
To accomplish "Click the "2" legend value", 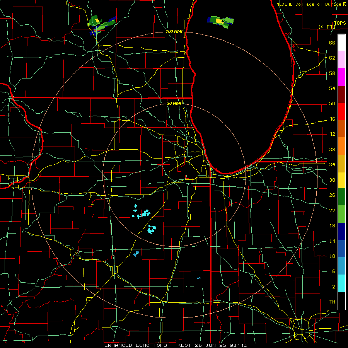I will pyautogui.click(x=333, y=287).
